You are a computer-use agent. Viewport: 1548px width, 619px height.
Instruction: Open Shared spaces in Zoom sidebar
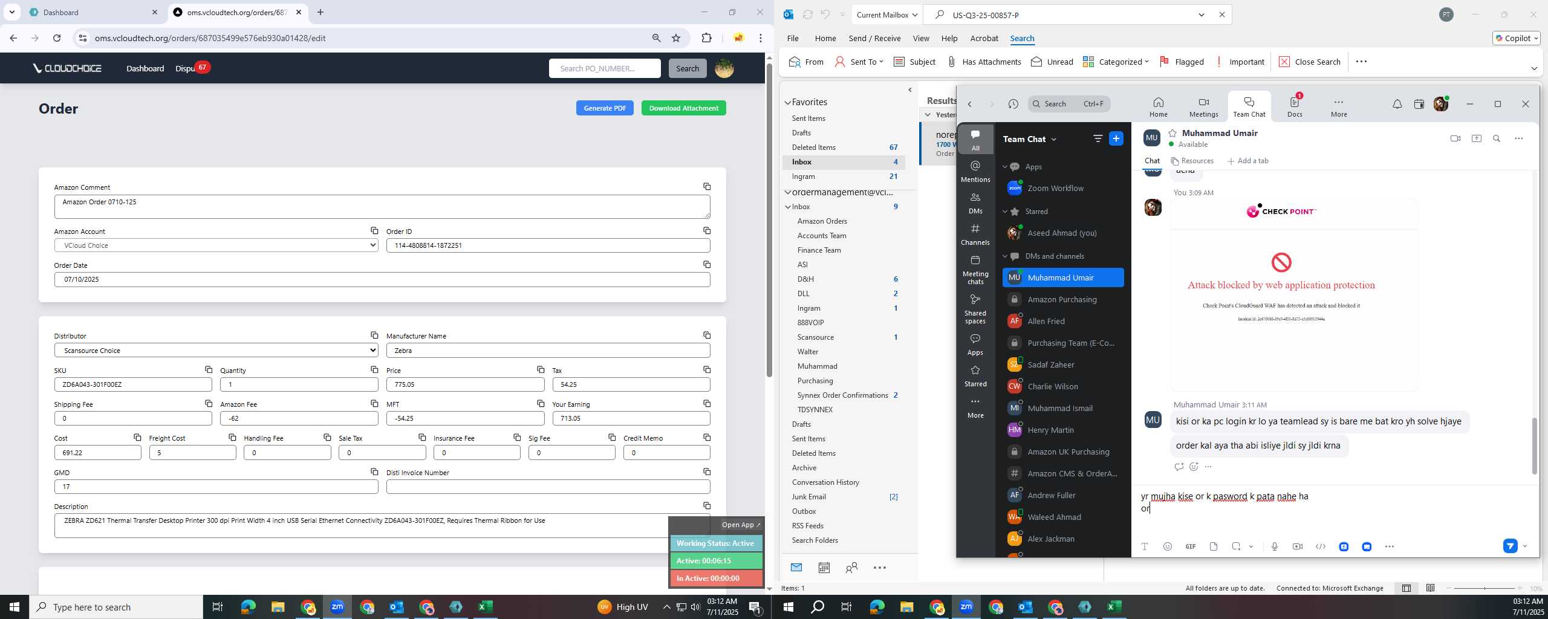coord(975,309)
